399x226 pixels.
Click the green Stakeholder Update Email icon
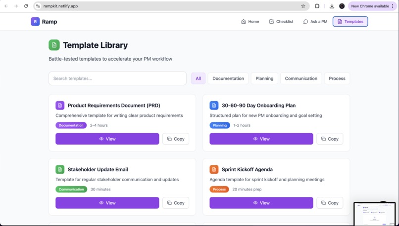[60, 169]
